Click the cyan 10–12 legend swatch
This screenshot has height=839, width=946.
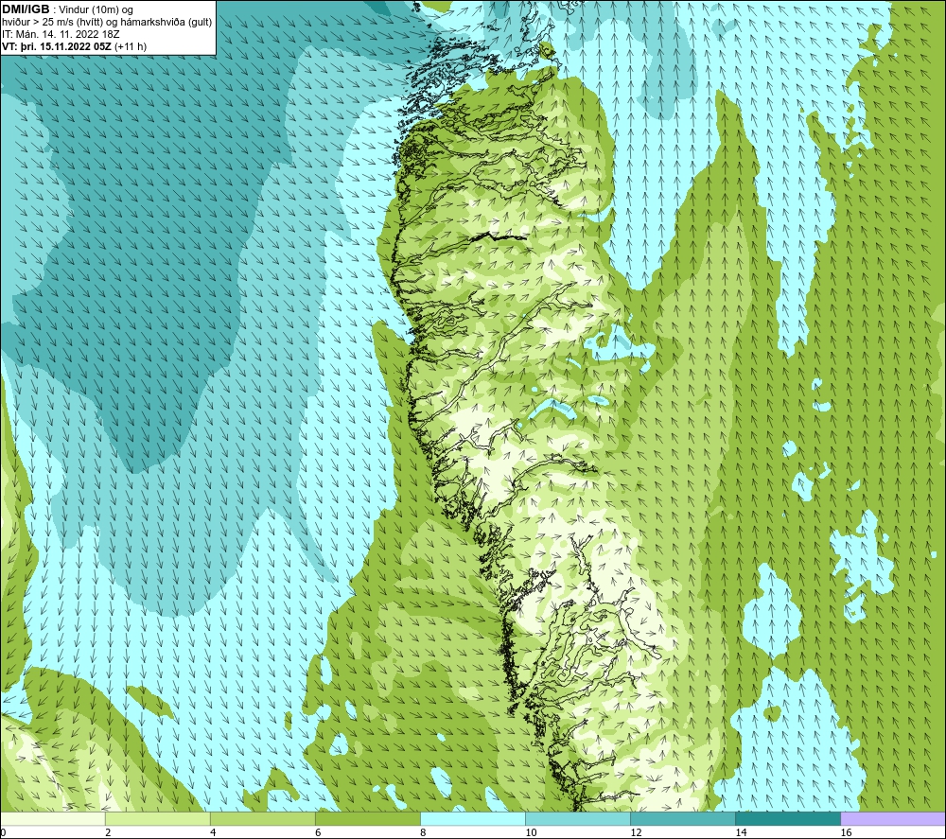(577, 819)
